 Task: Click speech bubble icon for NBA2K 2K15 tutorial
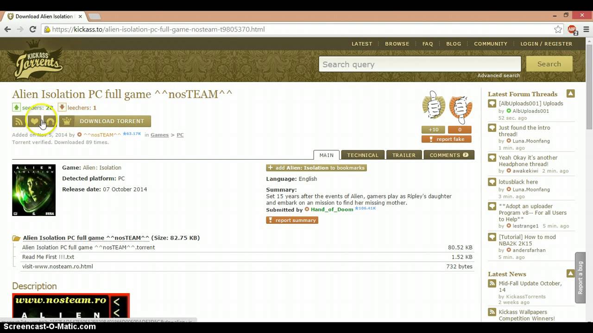[492, 237]
